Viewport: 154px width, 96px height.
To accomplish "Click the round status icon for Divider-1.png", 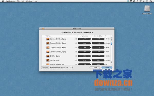I will (x=76, y=56).
